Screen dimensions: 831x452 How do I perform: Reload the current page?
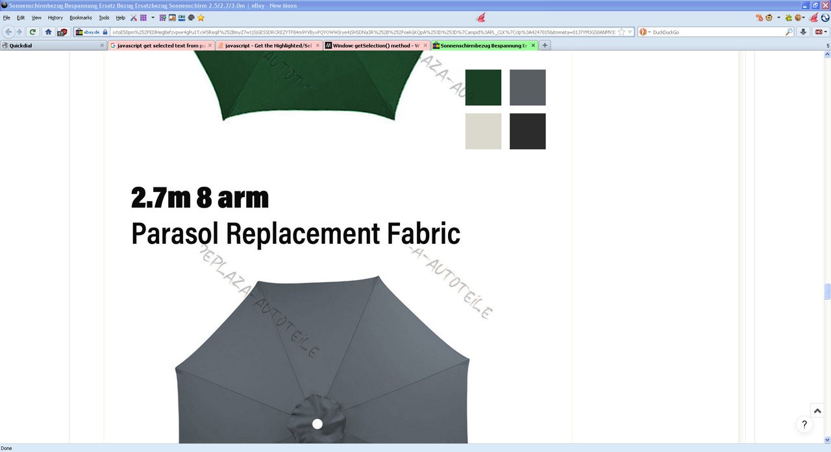click(x=32, y=32)
